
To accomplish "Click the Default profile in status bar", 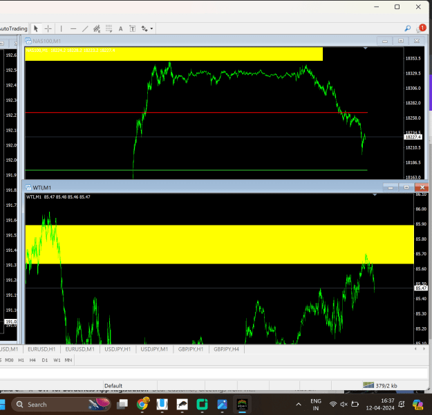I will (x=113, y=385).
